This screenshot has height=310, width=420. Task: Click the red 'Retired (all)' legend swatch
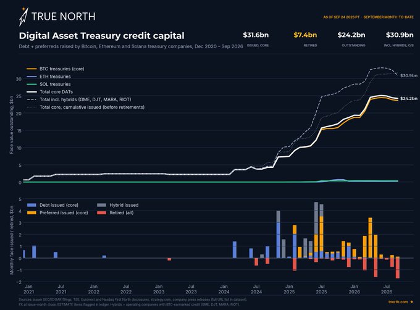(101, 213)
